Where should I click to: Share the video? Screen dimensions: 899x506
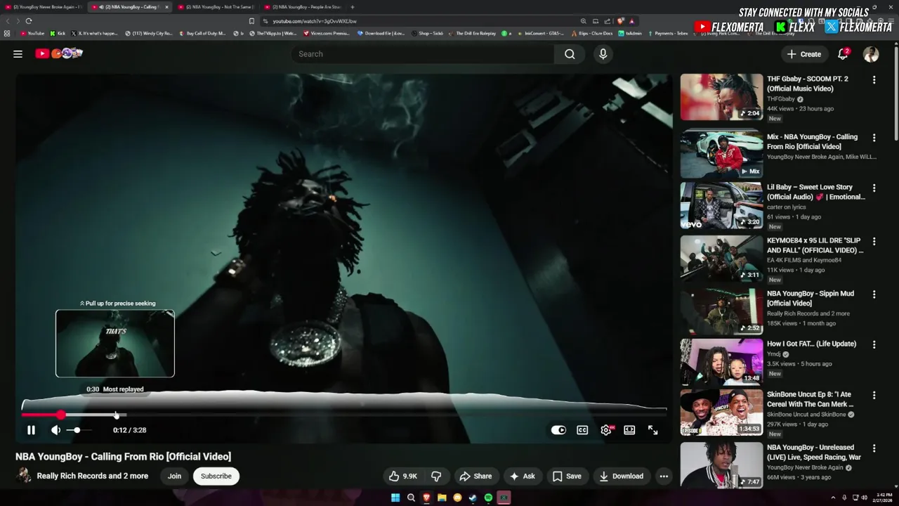tap(475, 476)
